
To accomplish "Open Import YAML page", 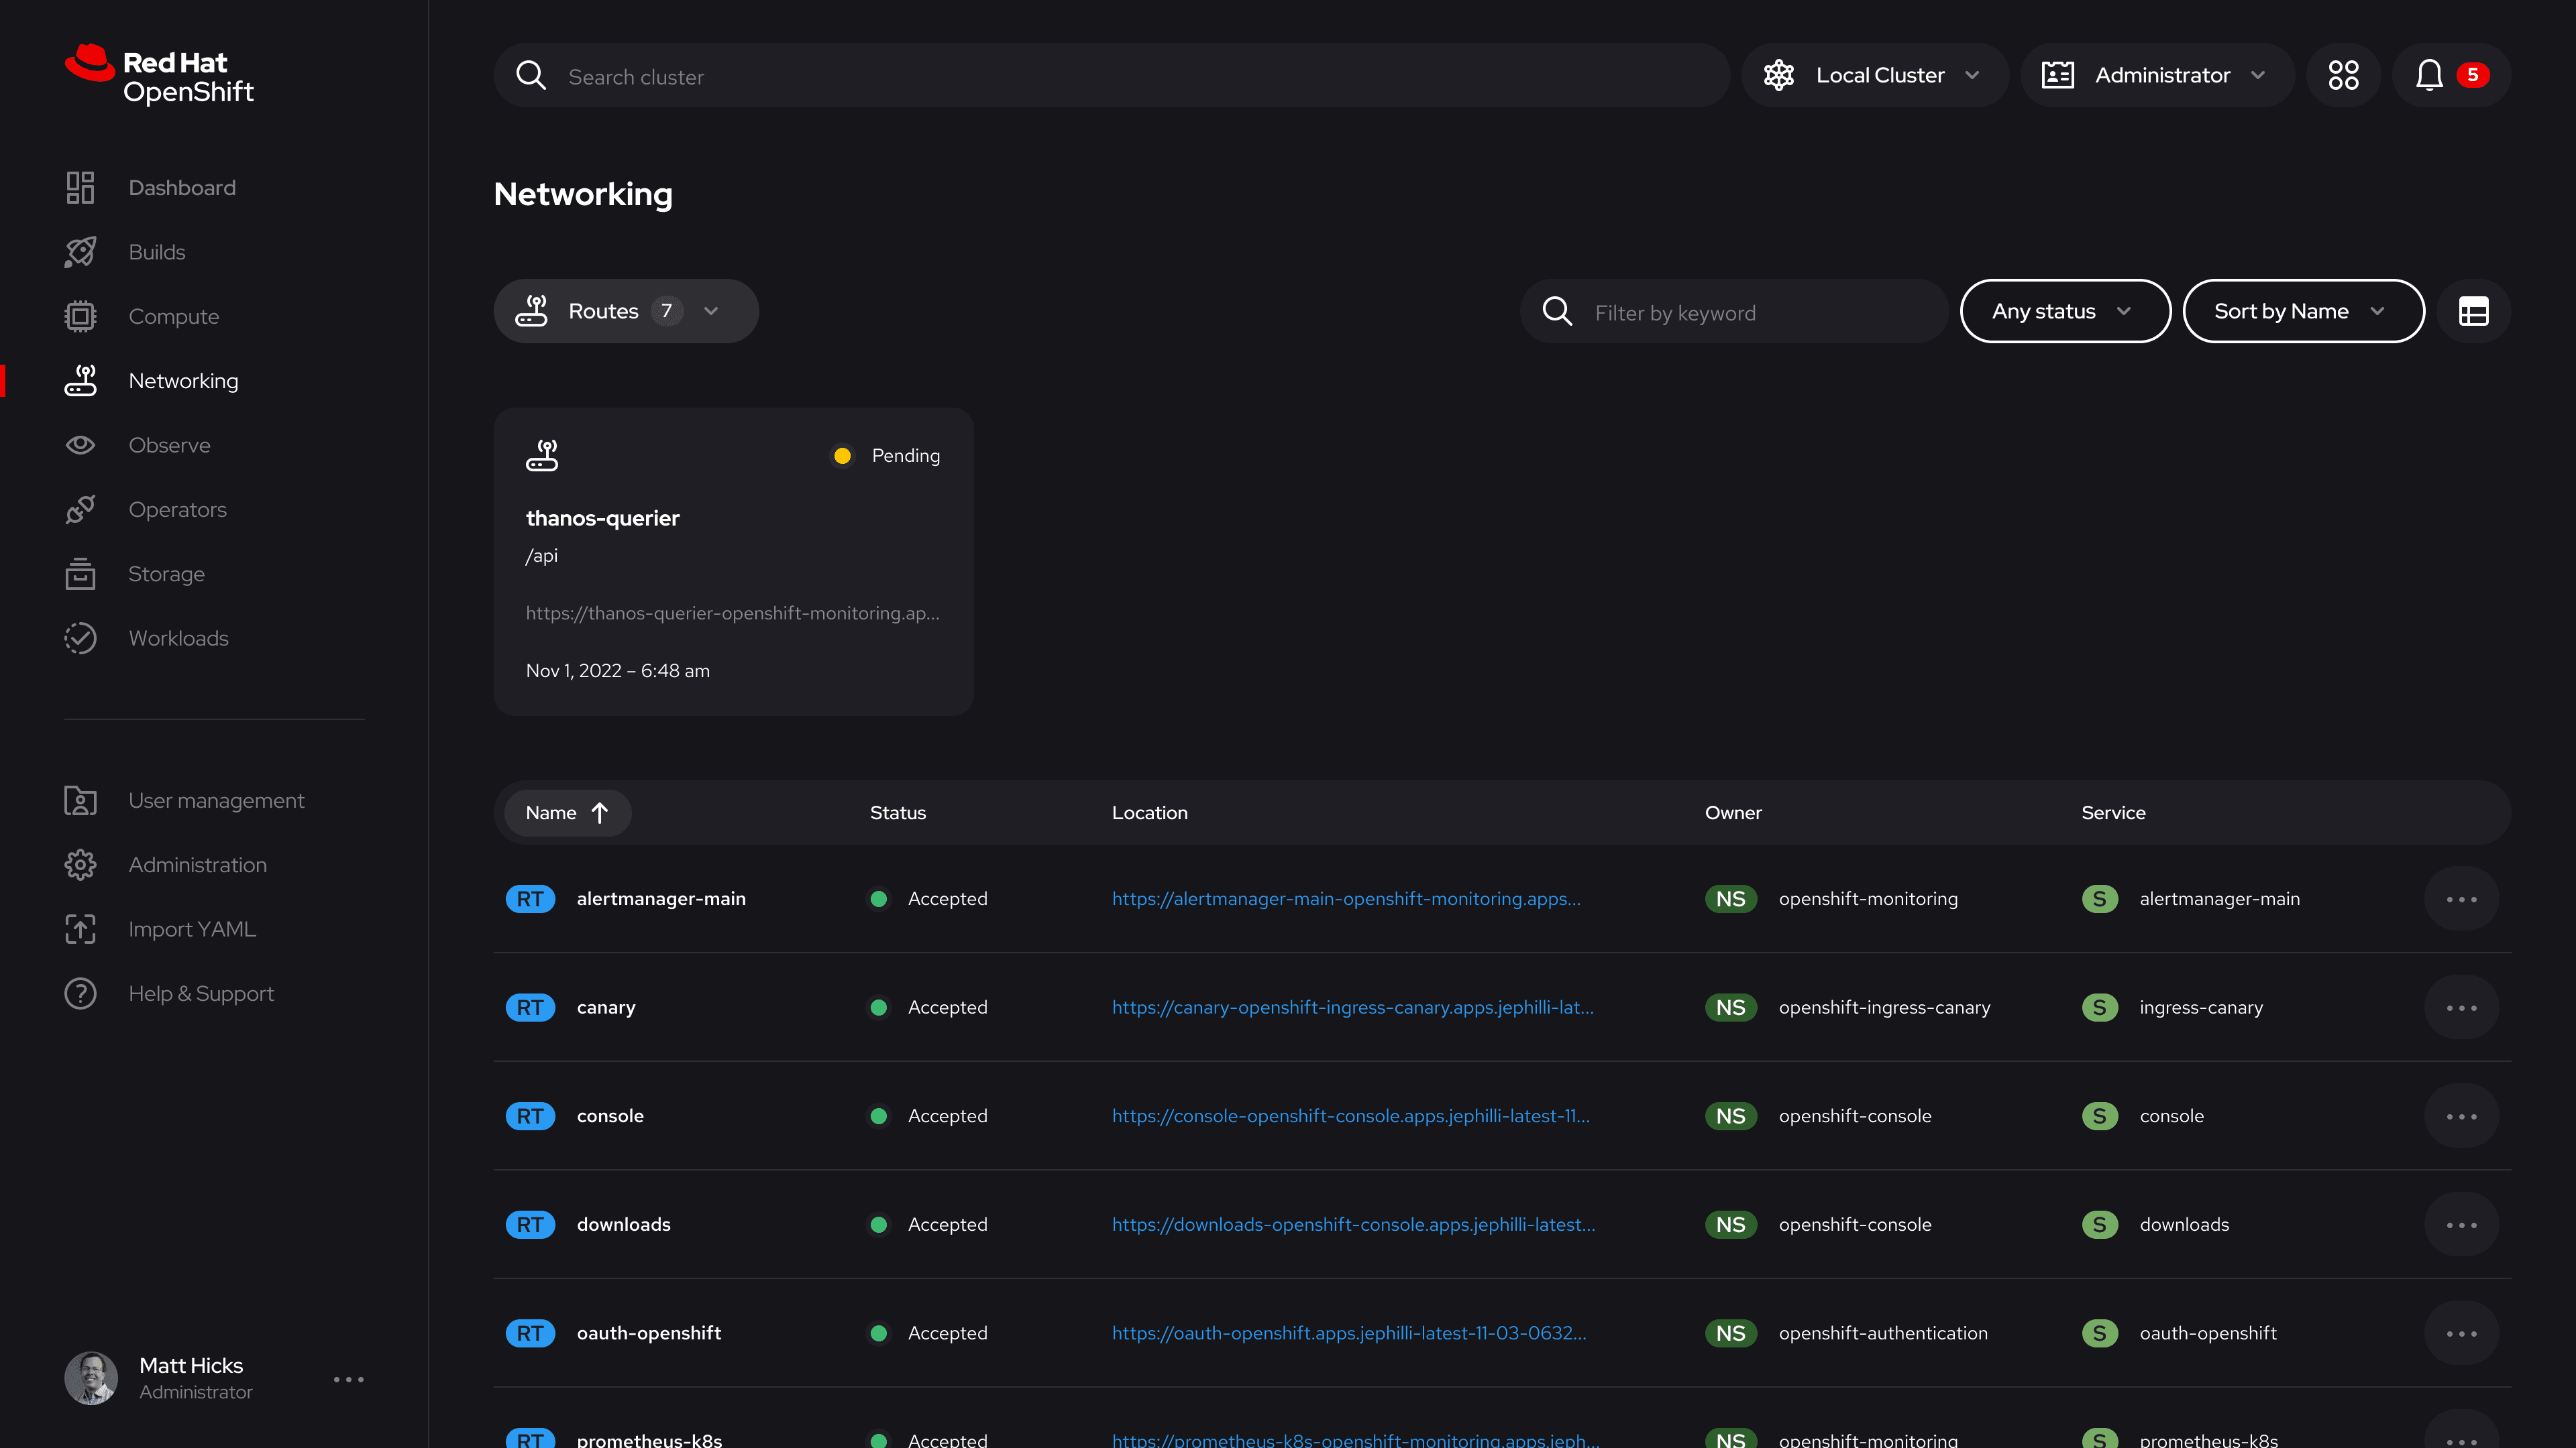I will pos(192,929).
